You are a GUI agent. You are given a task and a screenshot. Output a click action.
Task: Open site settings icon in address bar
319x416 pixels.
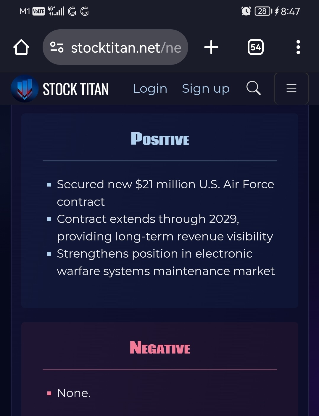pos(57,47)
